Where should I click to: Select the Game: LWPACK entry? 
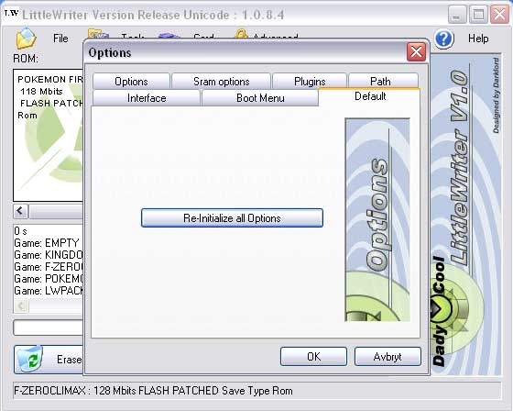(48, 291)
